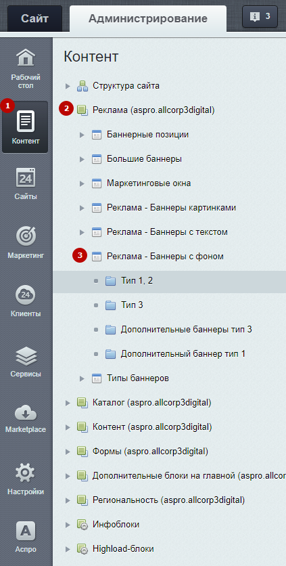Open the Marketplace download cloud icon
286x566 pixels.
pyautogui.click(x=26, y=412)
